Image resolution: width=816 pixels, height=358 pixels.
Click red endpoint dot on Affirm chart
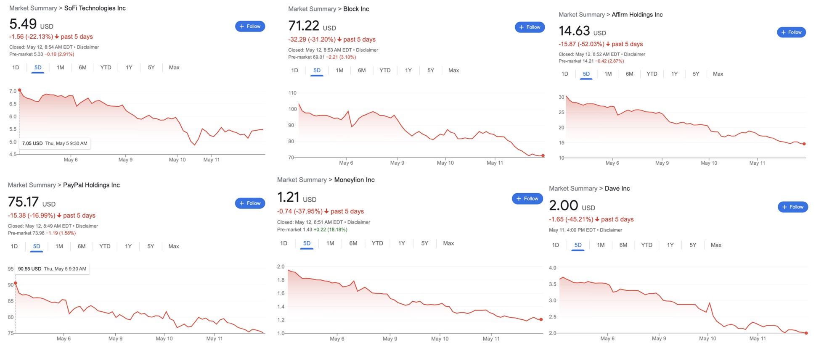804,144
